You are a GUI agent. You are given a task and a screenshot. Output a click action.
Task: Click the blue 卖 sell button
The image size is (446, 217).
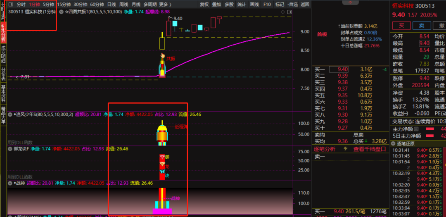point(422,25)
